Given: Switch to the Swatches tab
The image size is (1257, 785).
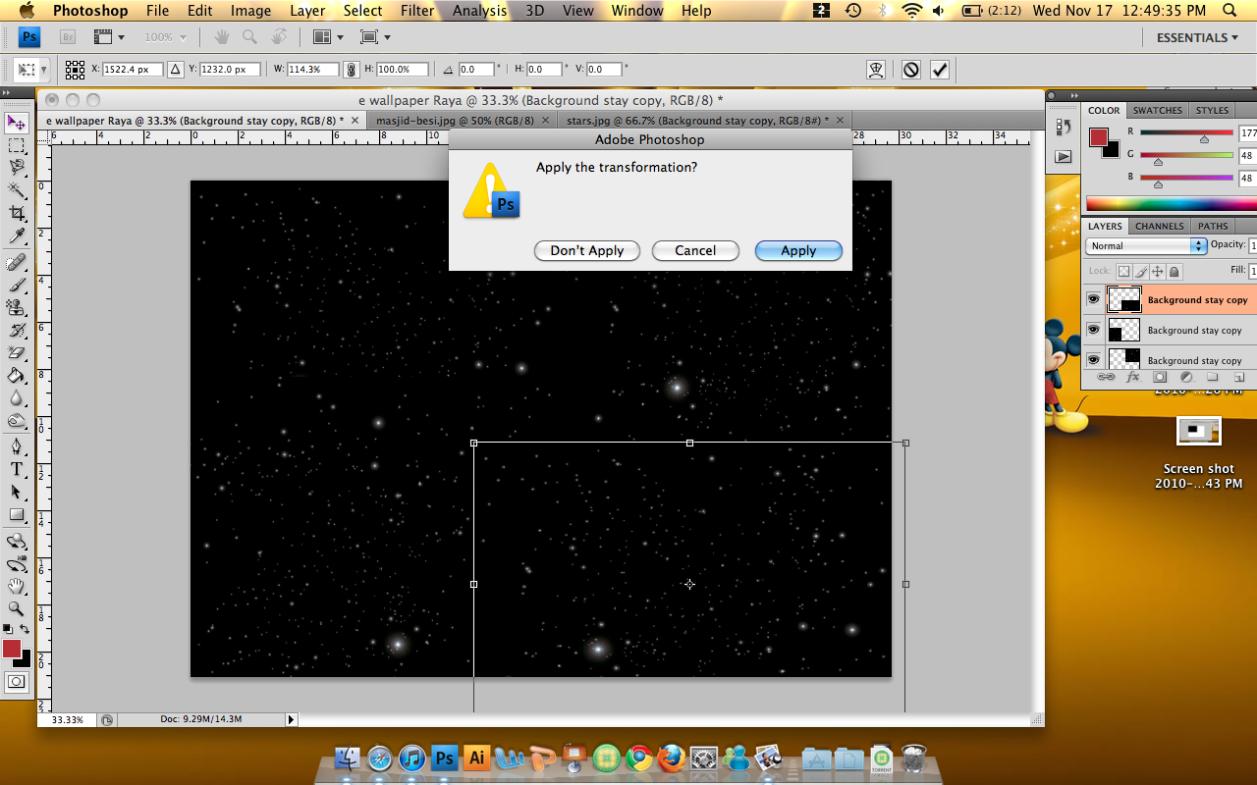Looking at the screenshot, I should click(x=1157, y=110).
